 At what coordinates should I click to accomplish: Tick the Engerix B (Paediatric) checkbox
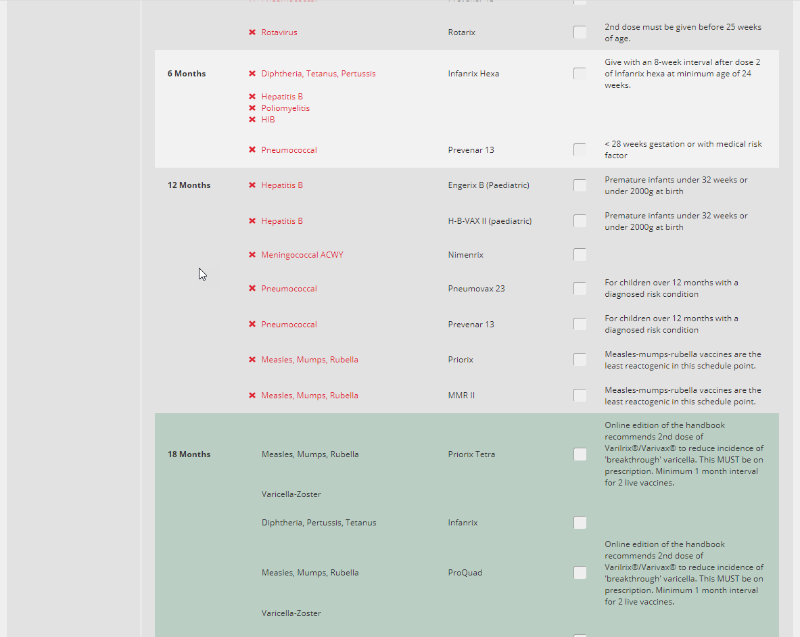coord(580,185)
